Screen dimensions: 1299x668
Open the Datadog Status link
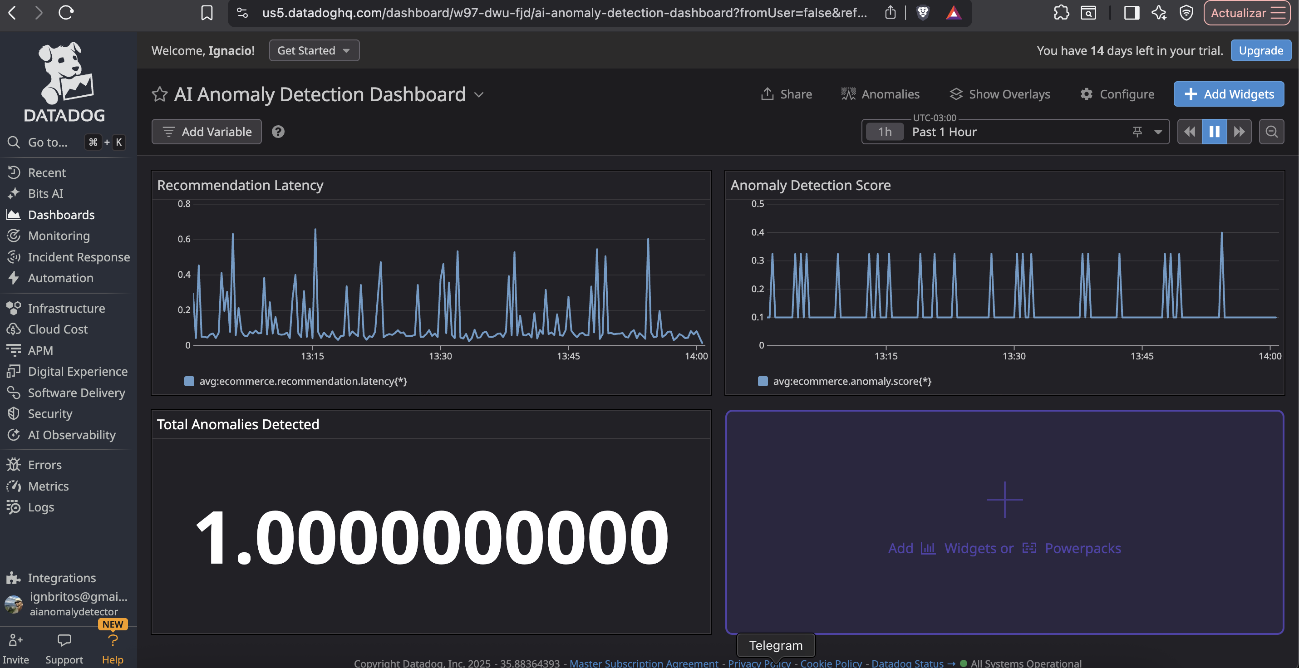907,663
